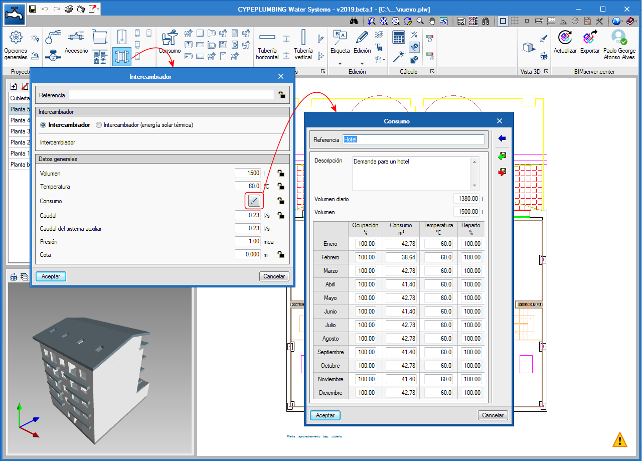Select Planta 4 in floor list

tap(20, 120)
